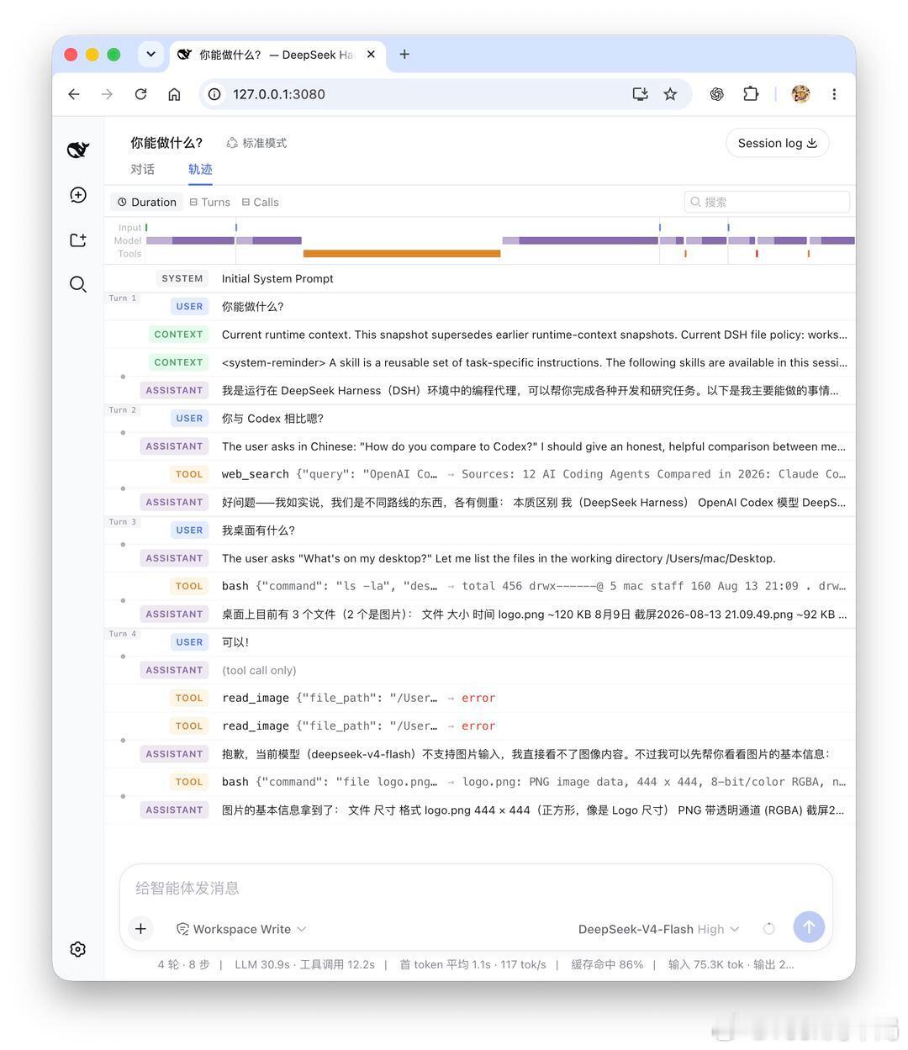Go back with the browser back arrow
The width and height of the screenshot is (908, 1050).
pos(74,94)
